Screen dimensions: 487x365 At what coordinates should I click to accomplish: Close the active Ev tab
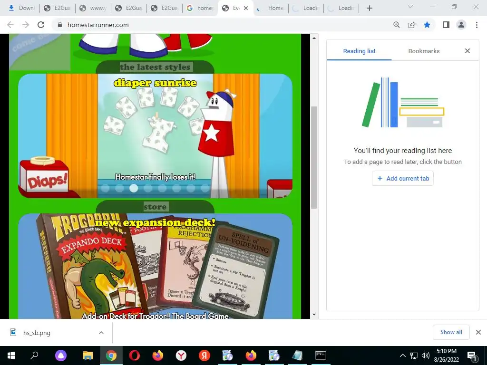coord(246,8)
